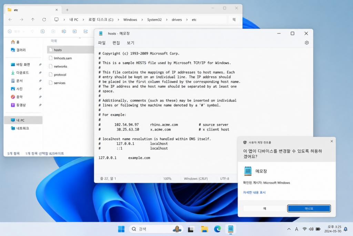The image size is (353, 236).
Task: Select the hosts file in list
Action: coord(70,50)
